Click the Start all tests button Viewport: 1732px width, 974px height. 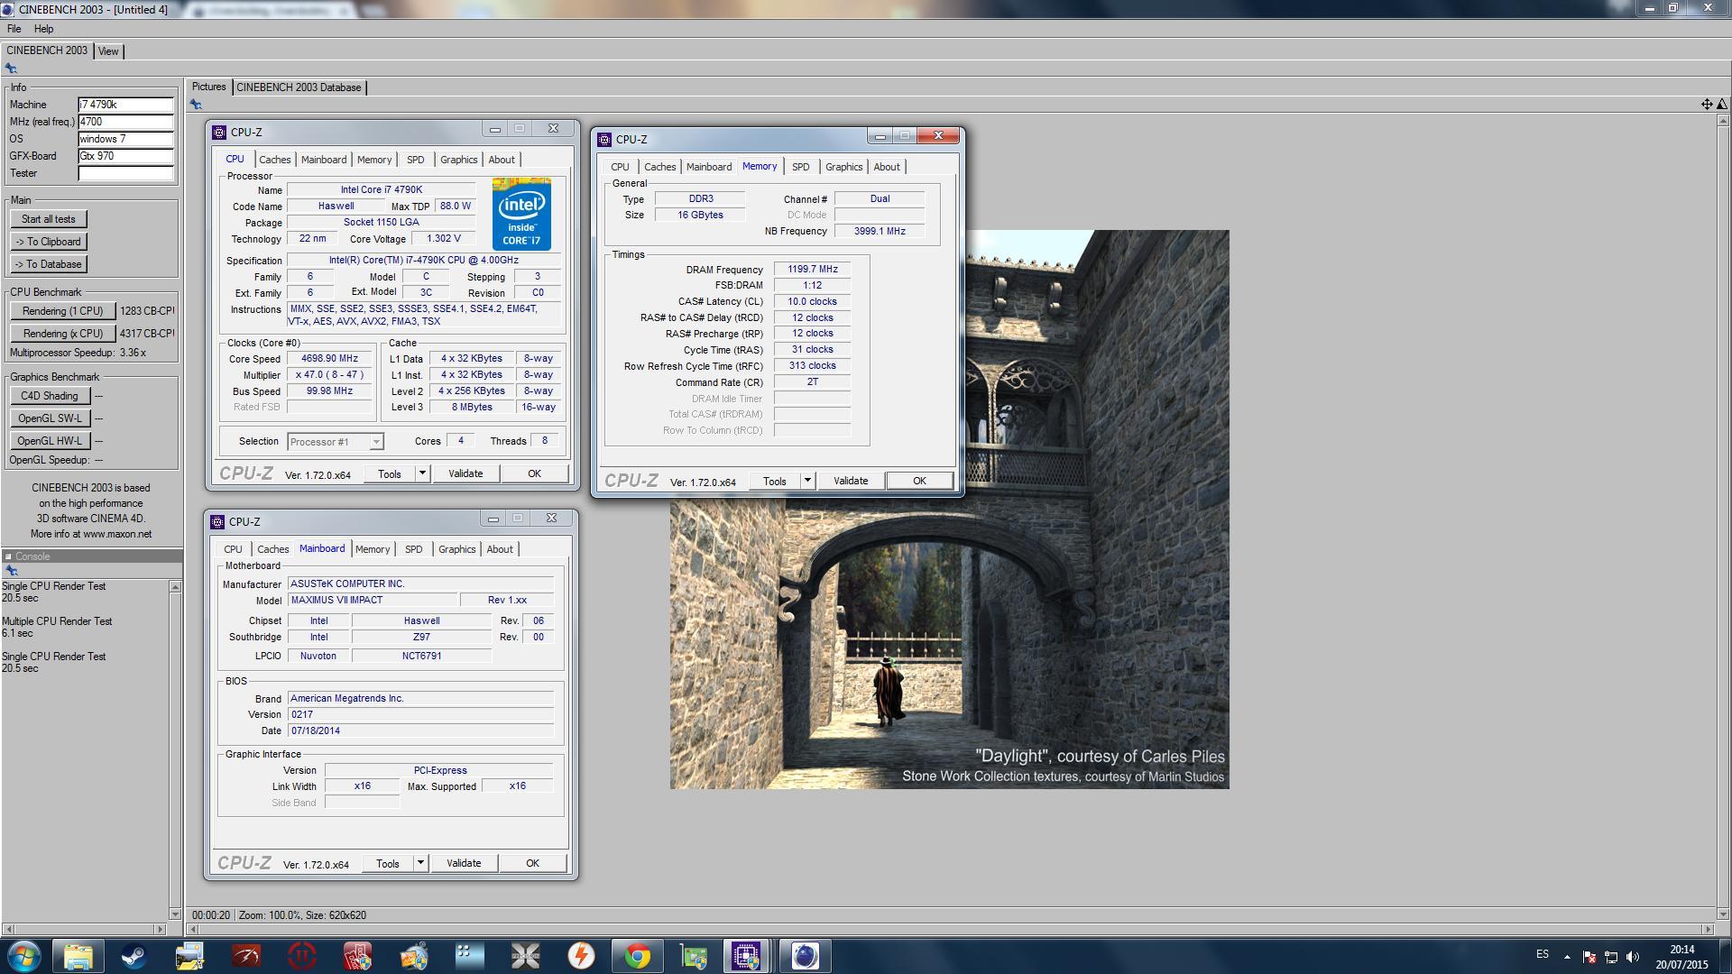(49, 219)
